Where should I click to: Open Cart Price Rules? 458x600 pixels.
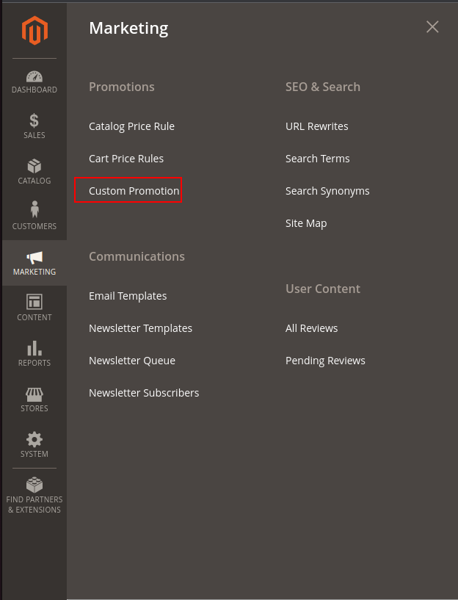[x=126, y=158]
